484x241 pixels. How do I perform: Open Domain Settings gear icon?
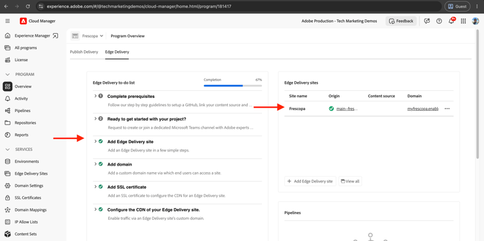(x=8, y=186)
